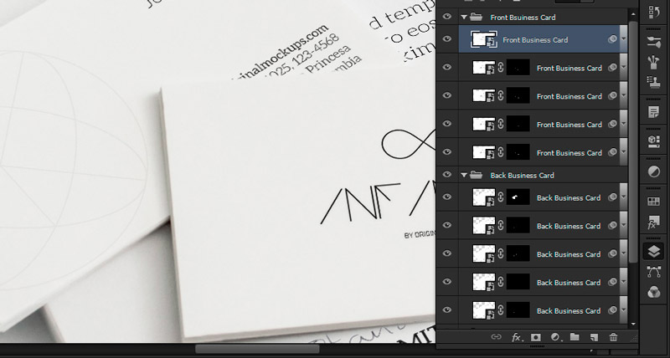Expand effects arrow on first Back Business Card layer
This screenshot has height=358, width=670.
623,197
